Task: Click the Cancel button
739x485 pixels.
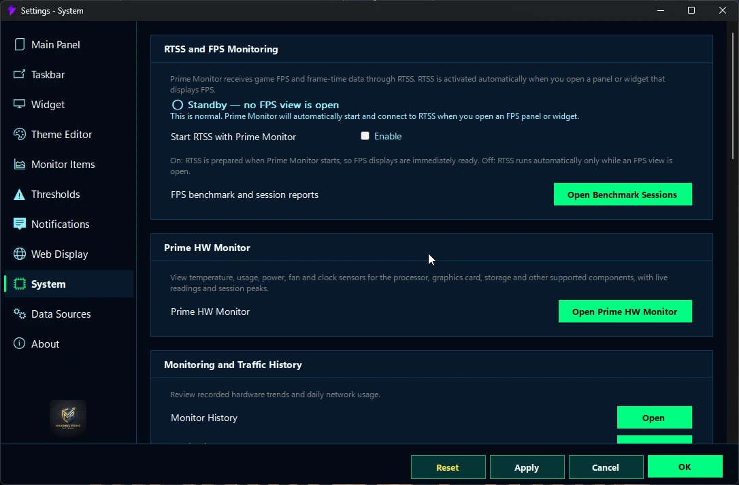Action: click(x=606, y=467)
